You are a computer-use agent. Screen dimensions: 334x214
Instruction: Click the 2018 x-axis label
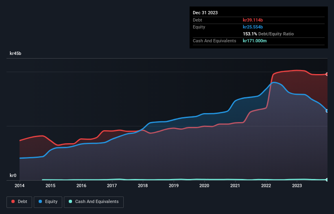pyautogui.click(x=143, y=186)
